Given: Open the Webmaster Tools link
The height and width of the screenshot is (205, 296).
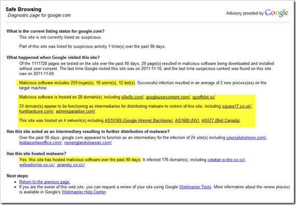Looking at the screenshot, I should [195, 187].
